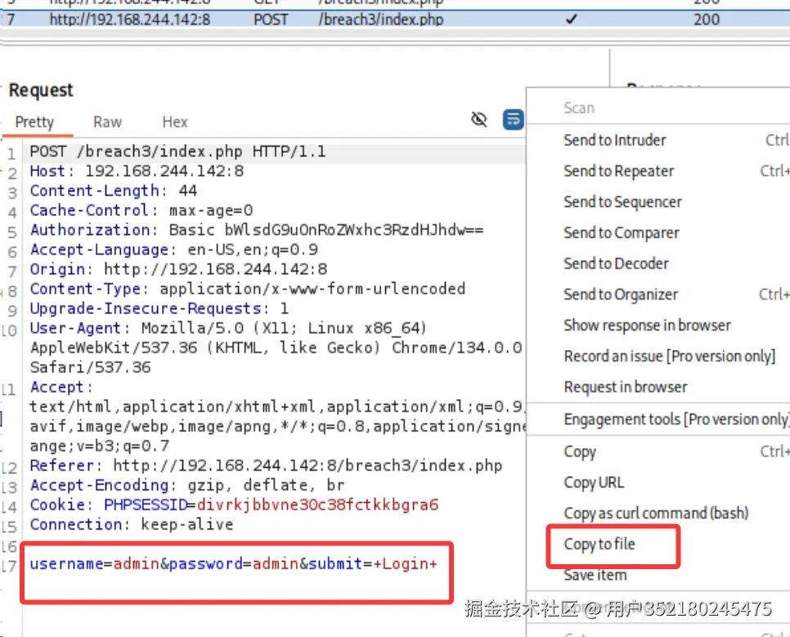Image resolution: width=790 pixels, height=637 pixels.
Task: Click the checkmark cell in row 7
Action: 572,19
